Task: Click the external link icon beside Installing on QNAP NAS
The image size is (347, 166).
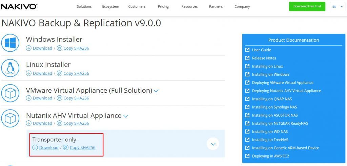Action: [247, 99]
